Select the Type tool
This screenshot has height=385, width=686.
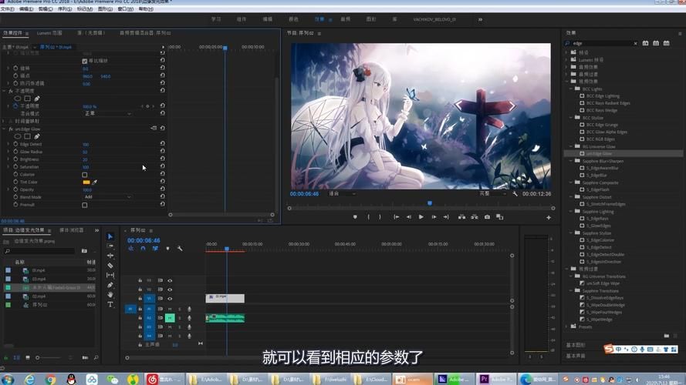110,304
